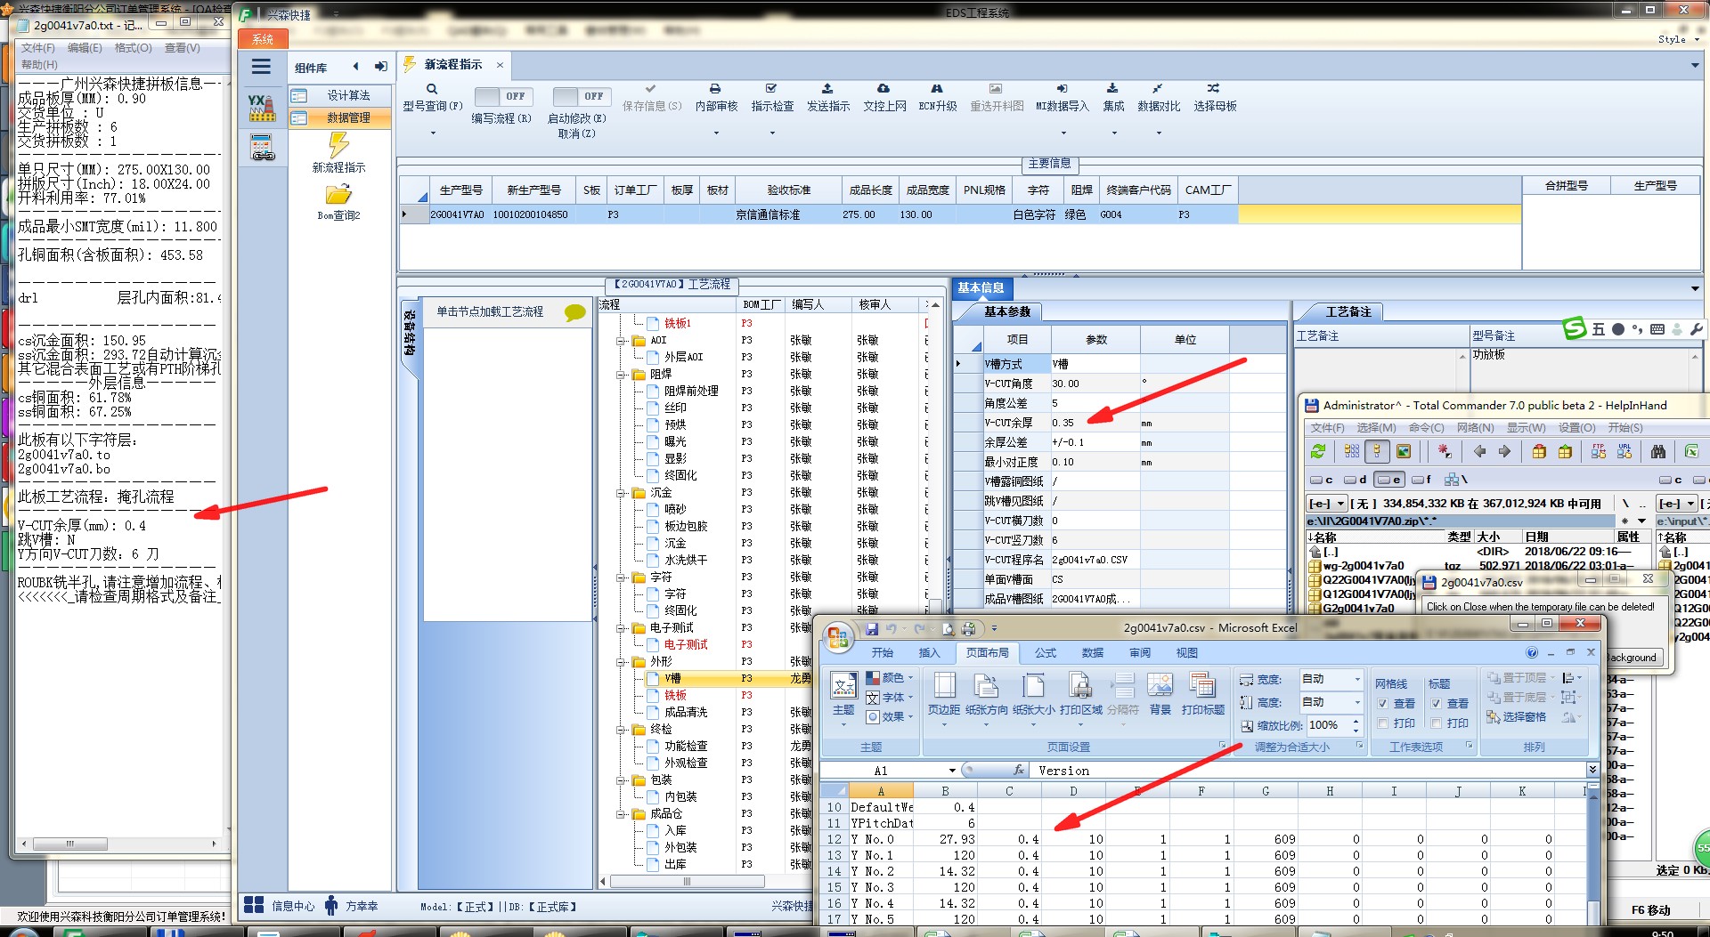The width and height of the screenshot is (1710, 937).
Task: Click Excel 缩放比例 spinner arrows
Action: 1356,725
